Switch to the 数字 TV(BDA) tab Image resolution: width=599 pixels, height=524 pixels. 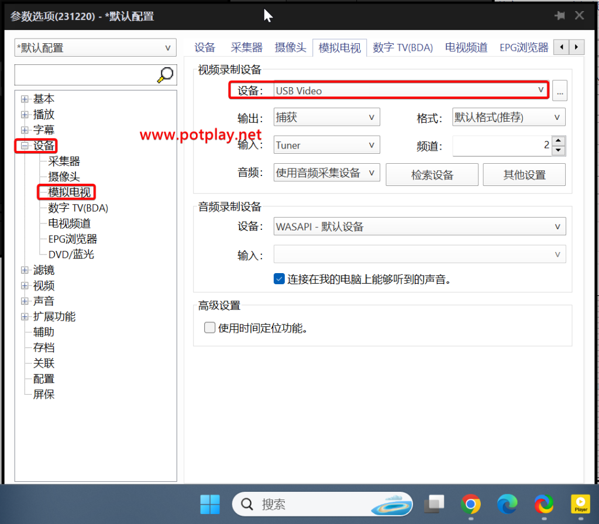(x=402, y=47)
